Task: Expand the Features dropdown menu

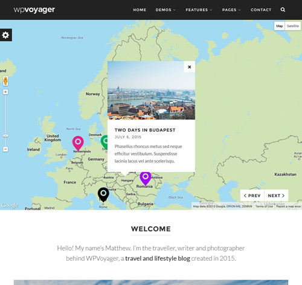Action: click(x=199, y=10)
